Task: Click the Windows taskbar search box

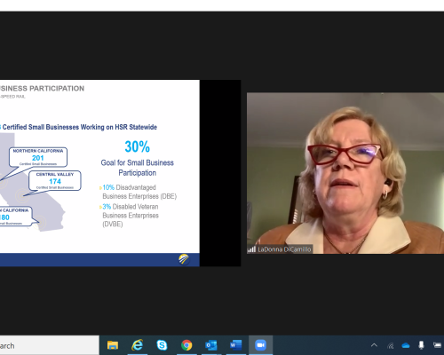Action: [50, 345]
